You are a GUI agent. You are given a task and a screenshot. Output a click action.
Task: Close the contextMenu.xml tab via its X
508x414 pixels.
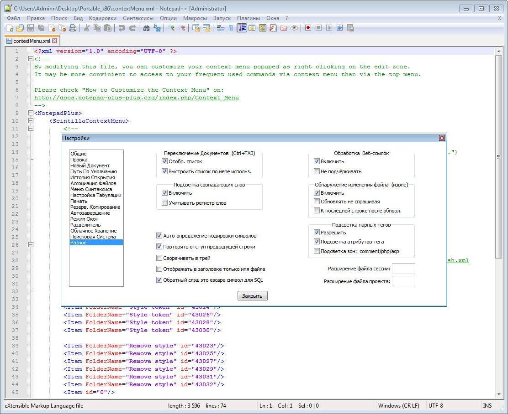pyautogui.click(x=55, y=41)
